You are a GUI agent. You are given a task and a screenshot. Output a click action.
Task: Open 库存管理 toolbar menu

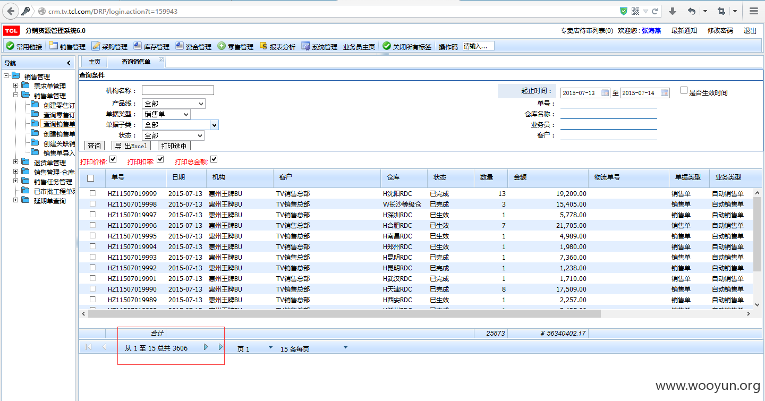tap(151, 47)
